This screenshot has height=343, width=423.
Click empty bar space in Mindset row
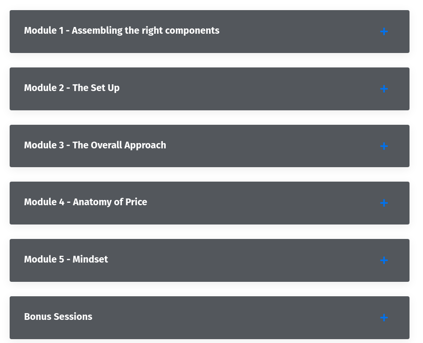pyautogui.click(x=241, y=261)
